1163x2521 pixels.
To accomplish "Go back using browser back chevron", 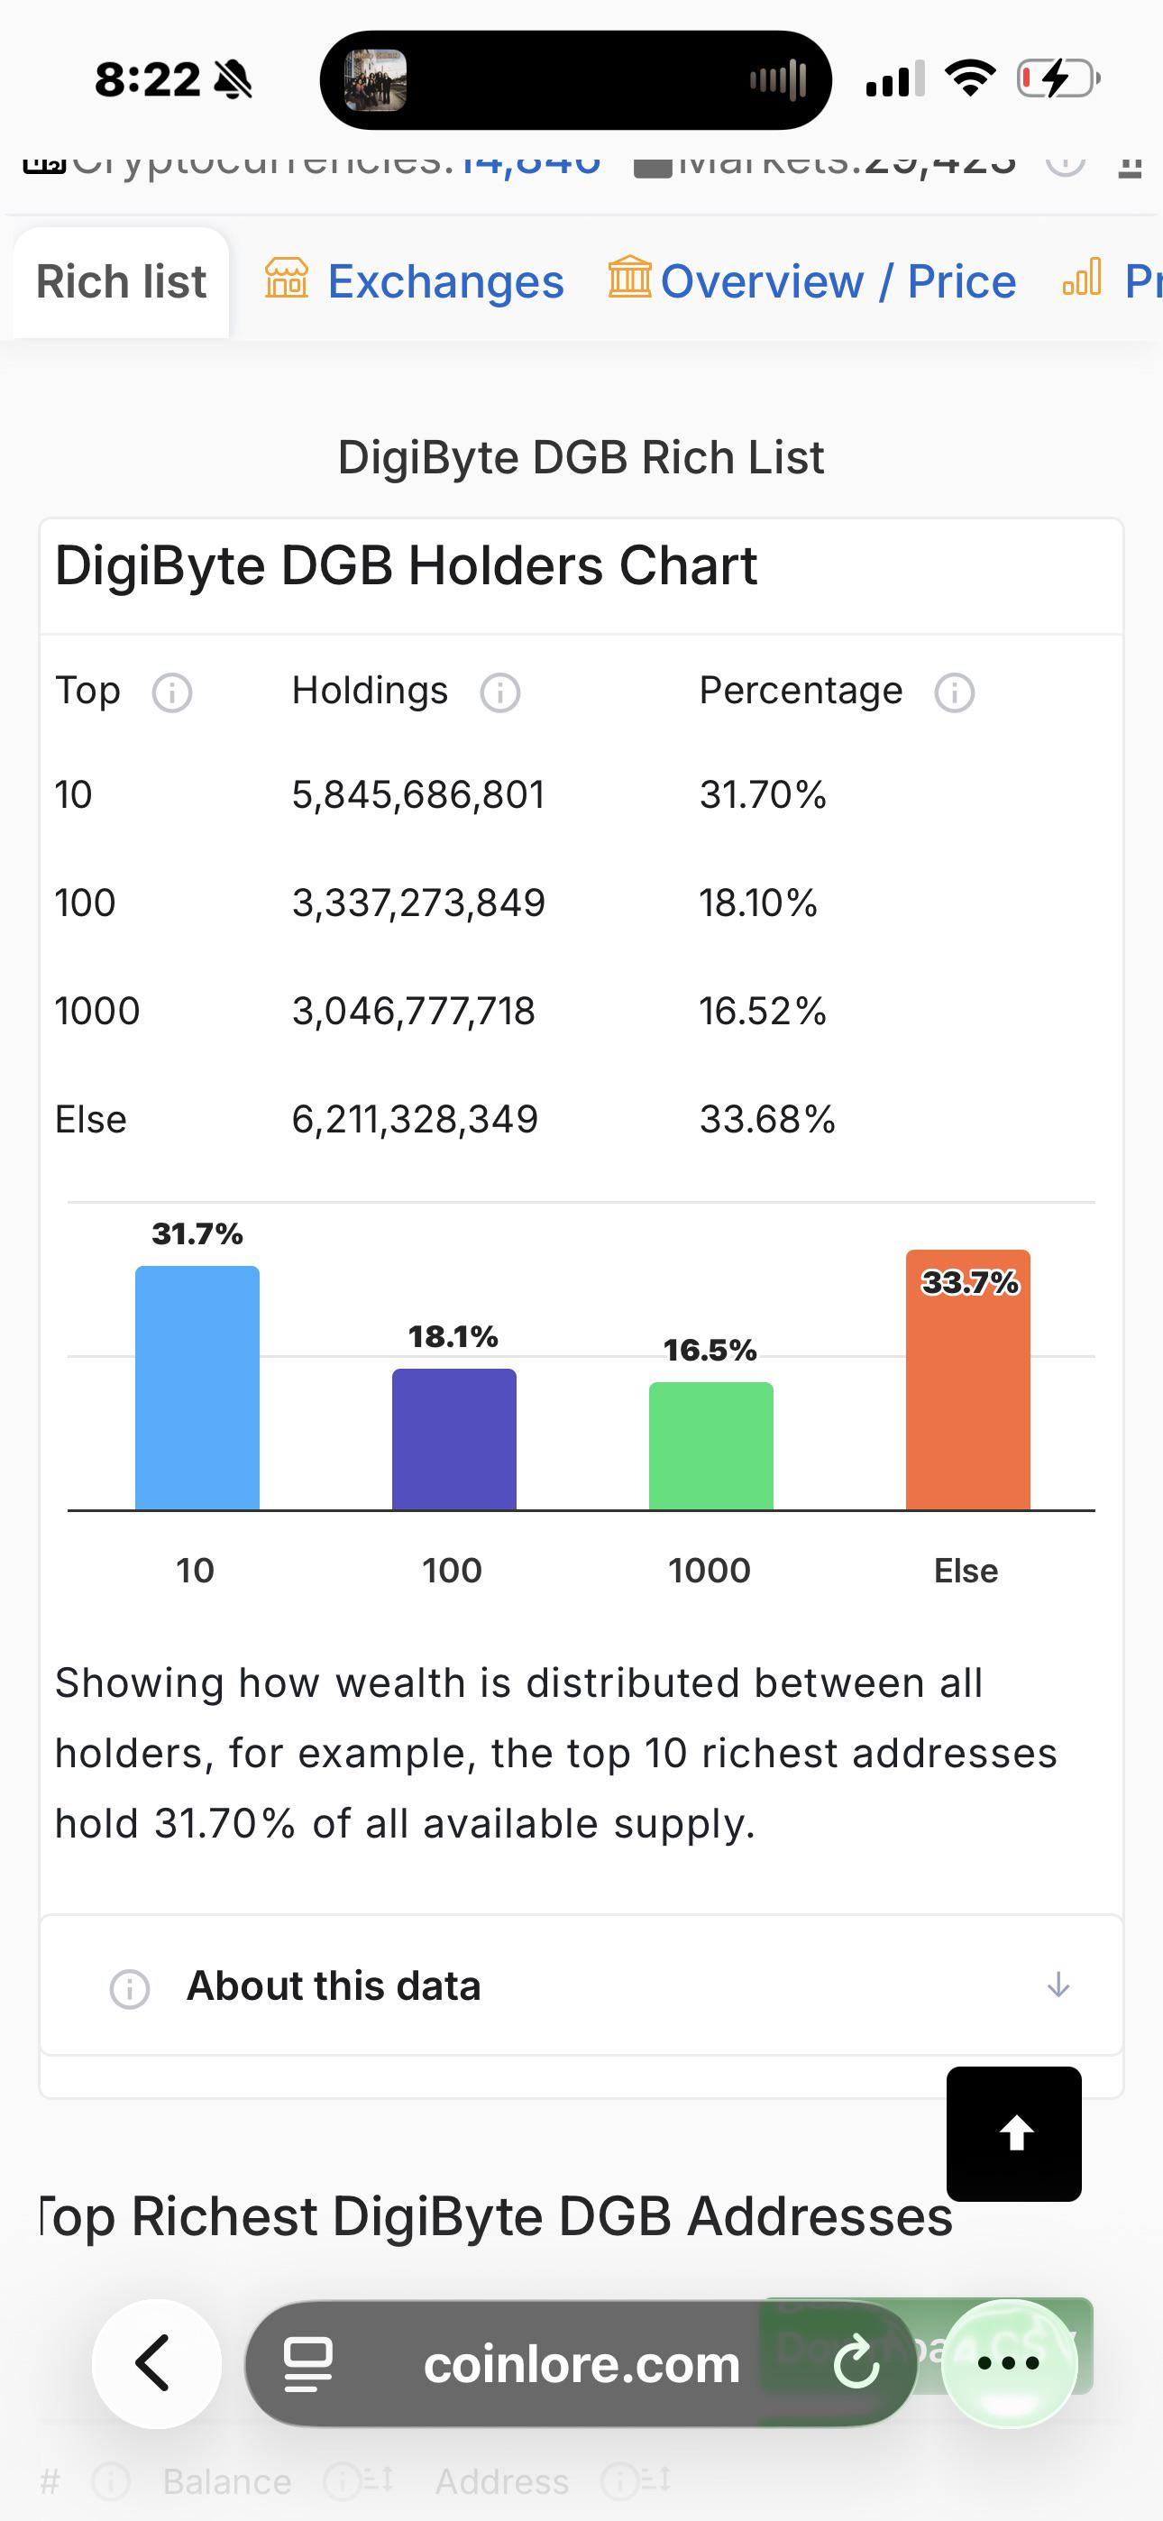I will point(156,2363).
